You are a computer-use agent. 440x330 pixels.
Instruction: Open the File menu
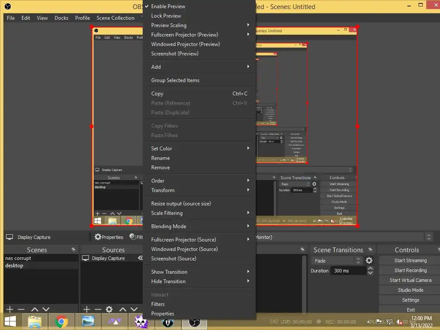[11, 18]
